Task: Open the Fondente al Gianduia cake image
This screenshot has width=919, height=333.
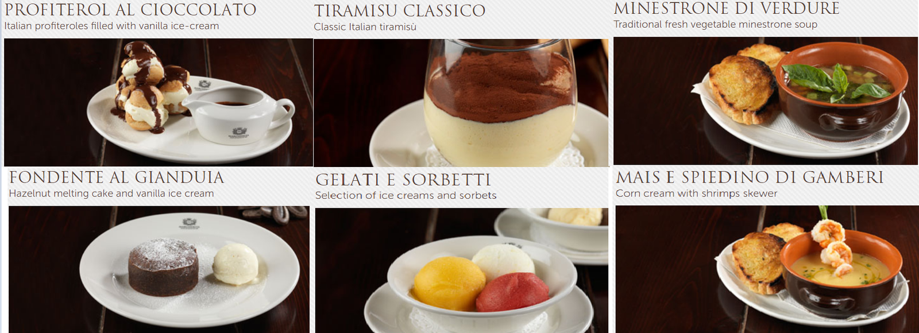Action: tap(159, 269)
